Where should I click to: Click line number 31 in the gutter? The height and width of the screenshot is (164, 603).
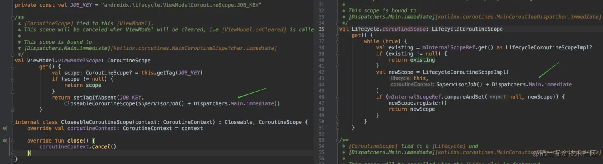point(321,4)
